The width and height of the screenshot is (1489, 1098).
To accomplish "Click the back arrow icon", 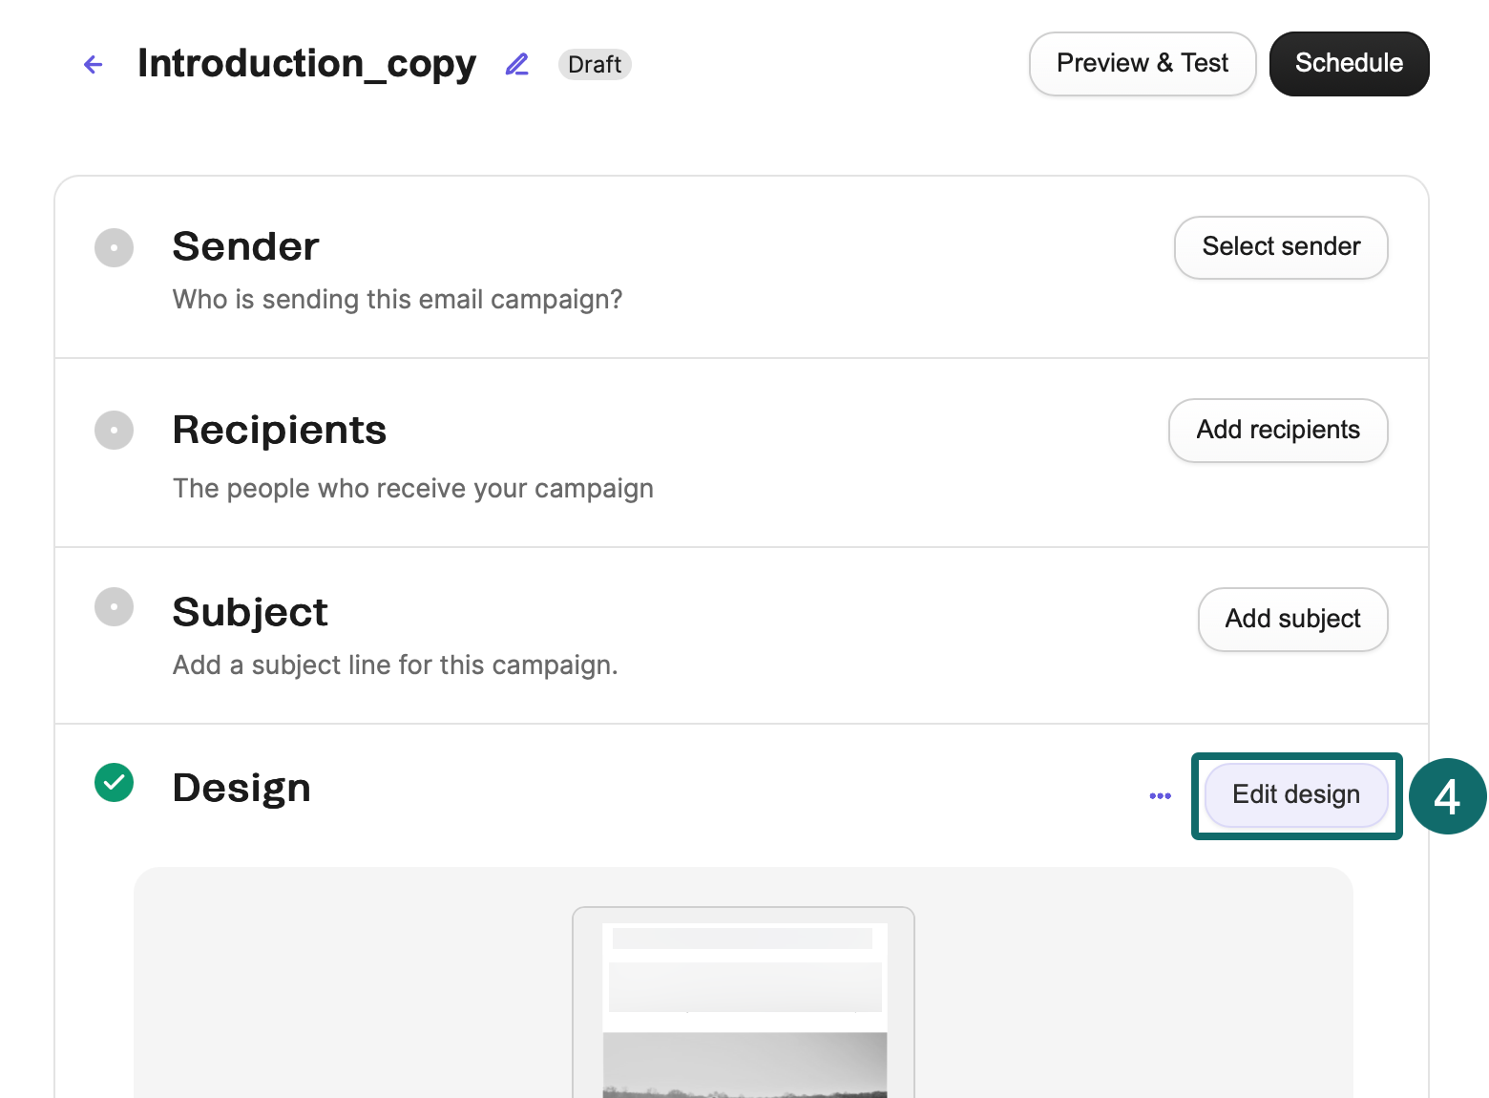I will pyautogui.click(x=94, y=64).
